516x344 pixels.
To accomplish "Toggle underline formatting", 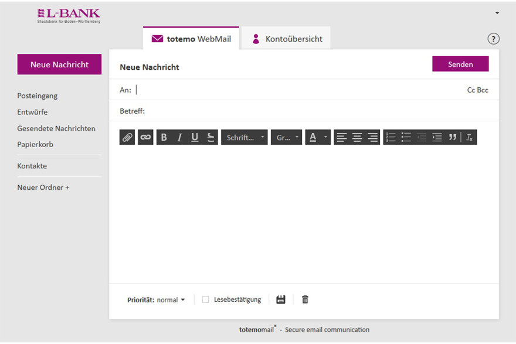I will tap(195, 137).
